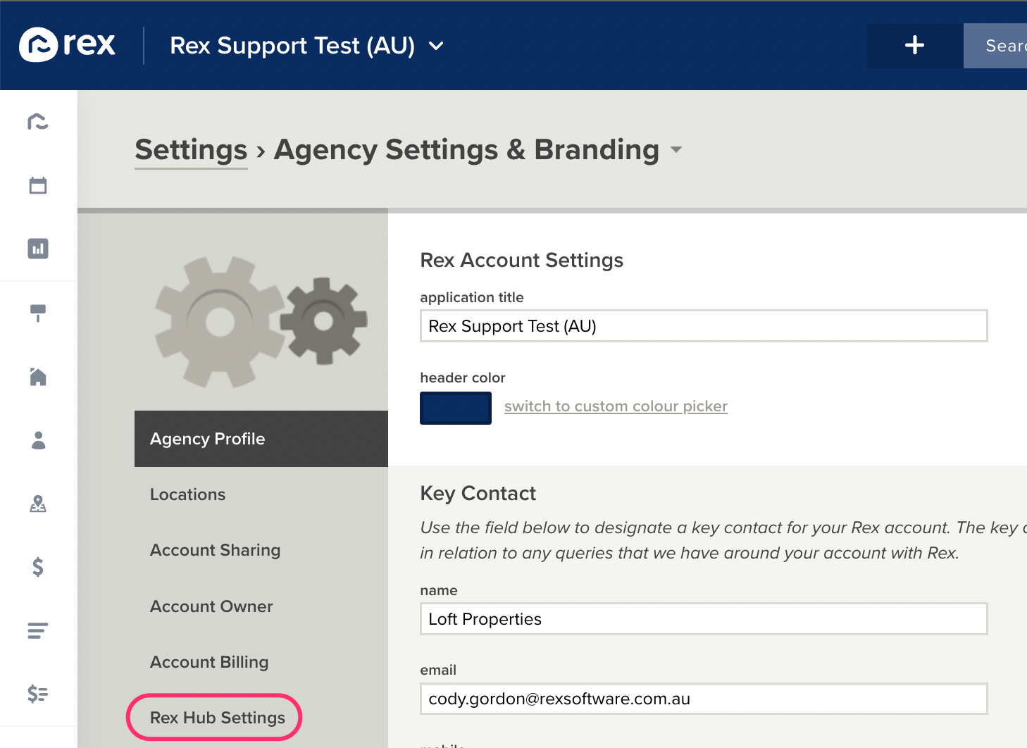The image size is (1027, 748).
Task: Expand the Rex Support Test (AU) account dropdown
Action: 307,46
